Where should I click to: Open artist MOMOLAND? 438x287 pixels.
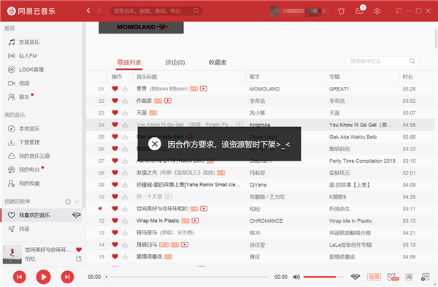[264, 89]
